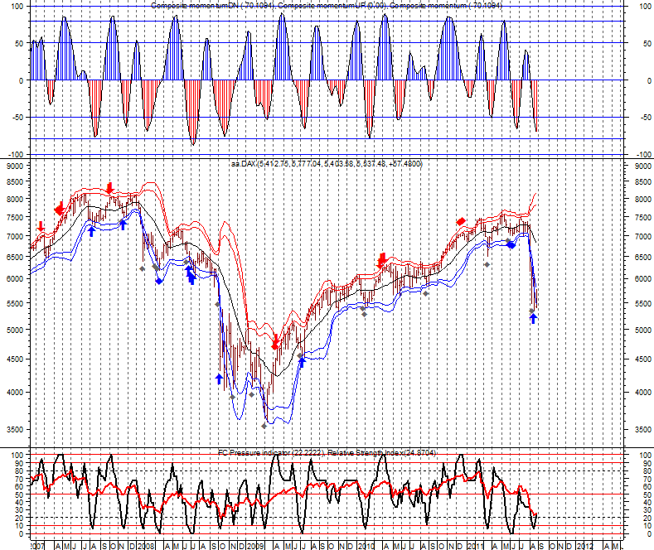Click the aa.DAX price chart title

pos(326,164)
